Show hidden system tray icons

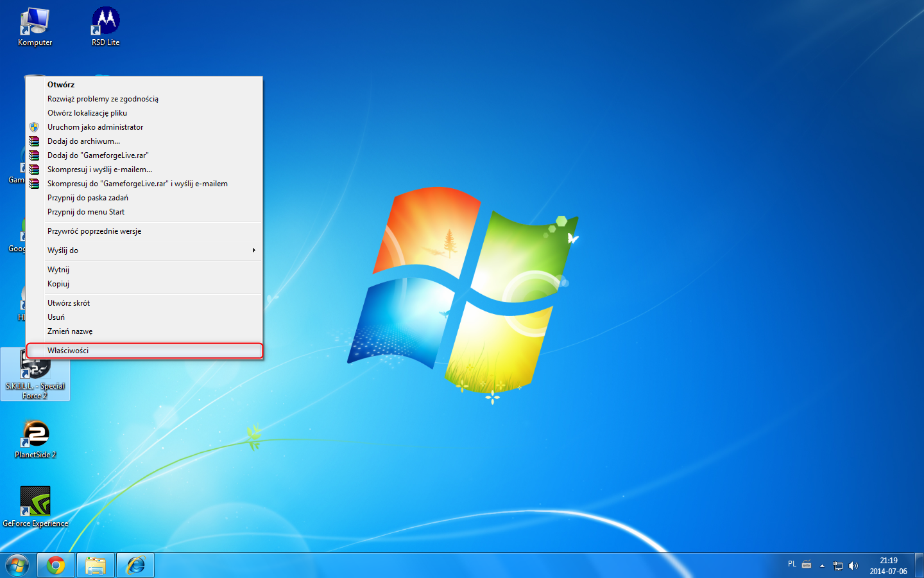point(822,566)
